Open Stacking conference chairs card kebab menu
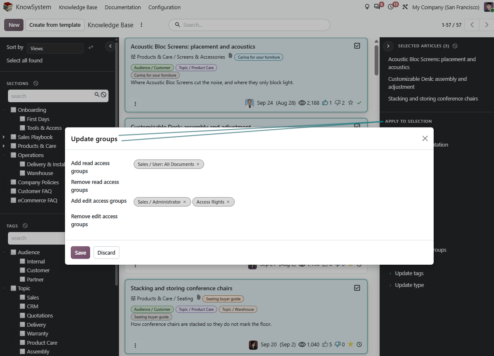494x356 pixels. [x=135, y=345]
